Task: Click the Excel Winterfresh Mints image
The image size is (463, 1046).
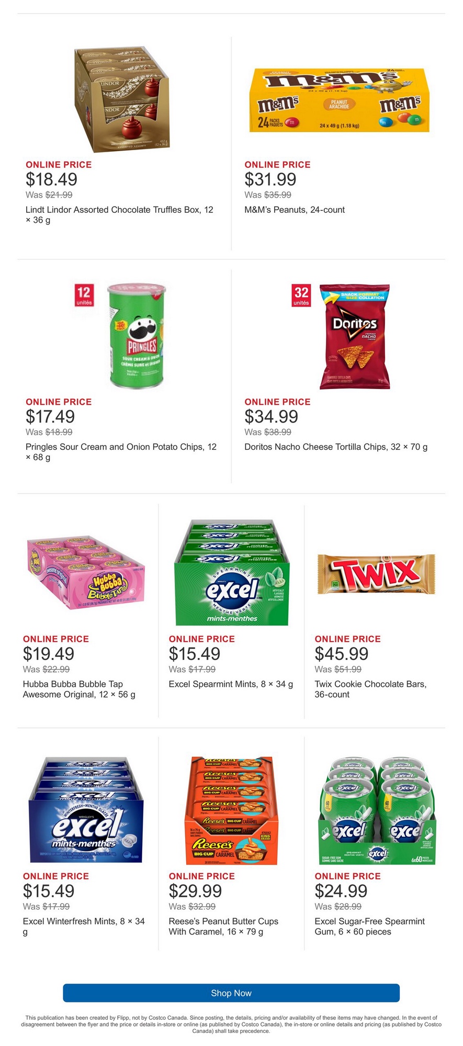Action: click(x=86, y=809)
